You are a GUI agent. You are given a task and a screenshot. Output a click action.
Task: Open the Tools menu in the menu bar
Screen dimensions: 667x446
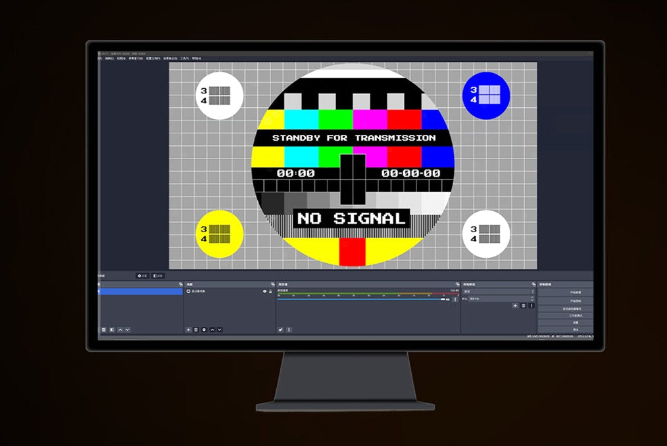tap(185, 58)
